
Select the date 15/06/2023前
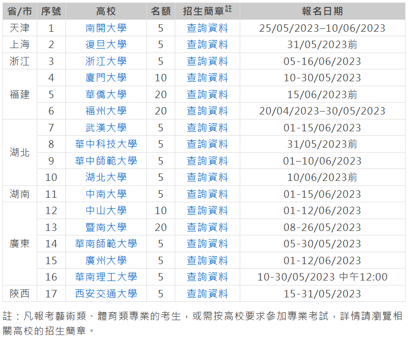tap(323, 95)
